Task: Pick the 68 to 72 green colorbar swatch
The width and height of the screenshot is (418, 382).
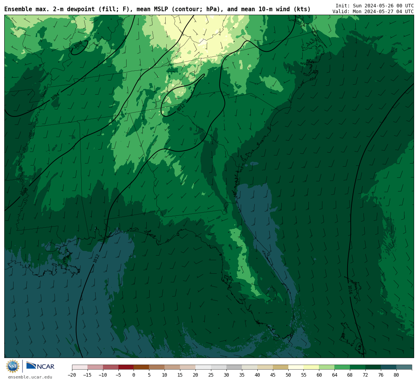Action: (358, 367)
